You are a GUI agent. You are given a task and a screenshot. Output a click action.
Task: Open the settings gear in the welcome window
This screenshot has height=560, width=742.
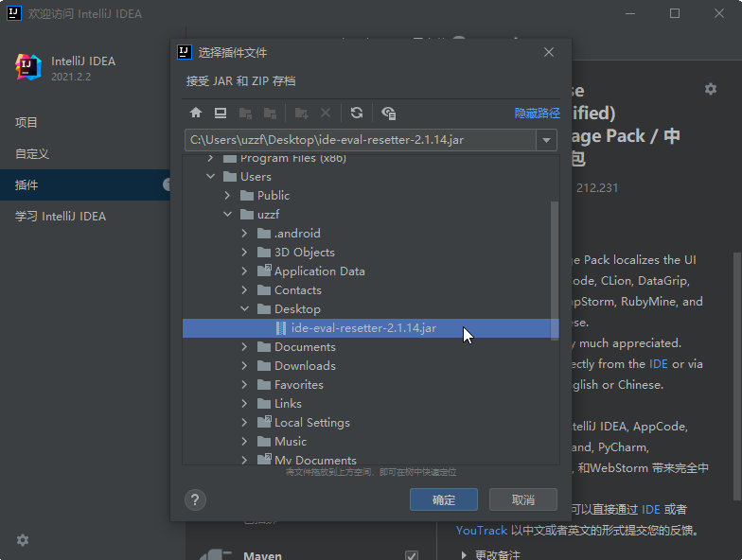click(x=23, y=540)
